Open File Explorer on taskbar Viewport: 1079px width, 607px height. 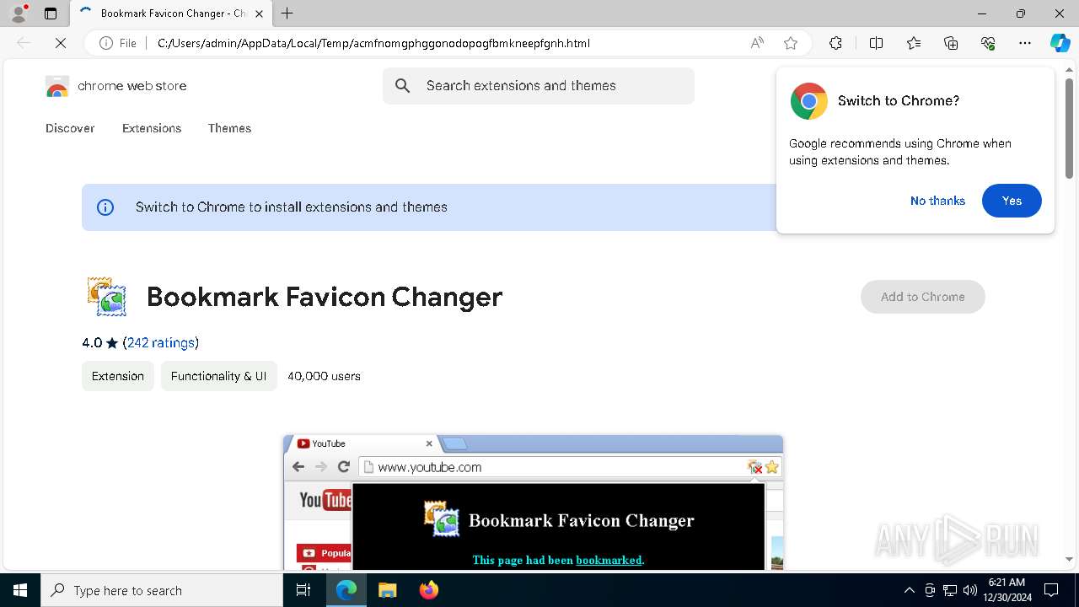(x=387, y=590)
